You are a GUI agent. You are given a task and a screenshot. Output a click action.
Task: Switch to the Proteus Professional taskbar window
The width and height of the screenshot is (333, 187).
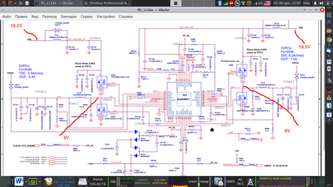(107, 3)
